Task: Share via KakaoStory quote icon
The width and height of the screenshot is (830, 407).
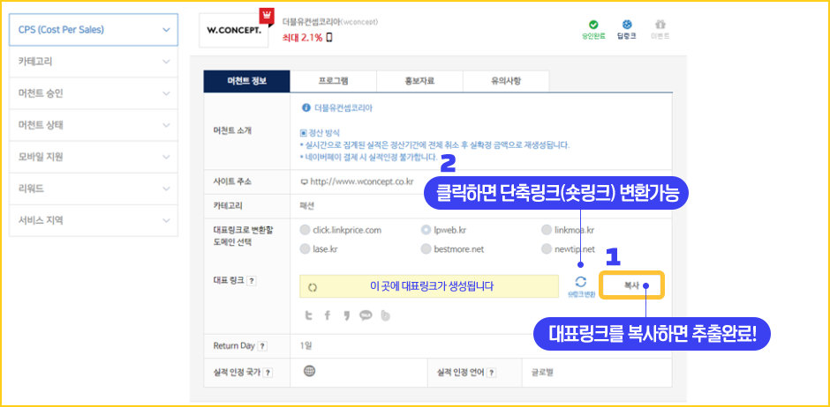Action: pyautogui.click(x=347, y=315)
